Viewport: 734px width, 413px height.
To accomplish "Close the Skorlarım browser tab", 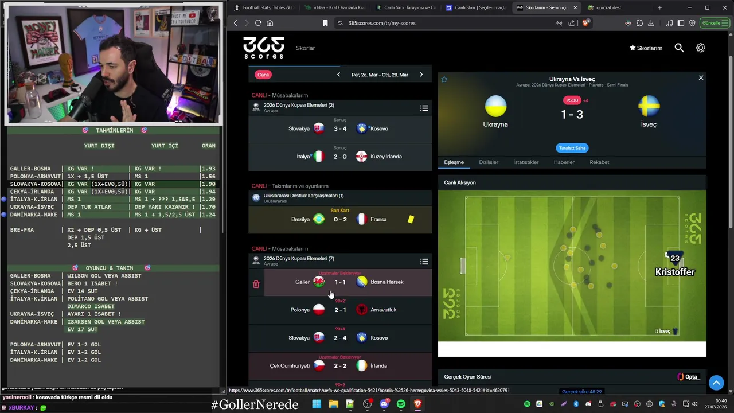I will tap(574, 7).
